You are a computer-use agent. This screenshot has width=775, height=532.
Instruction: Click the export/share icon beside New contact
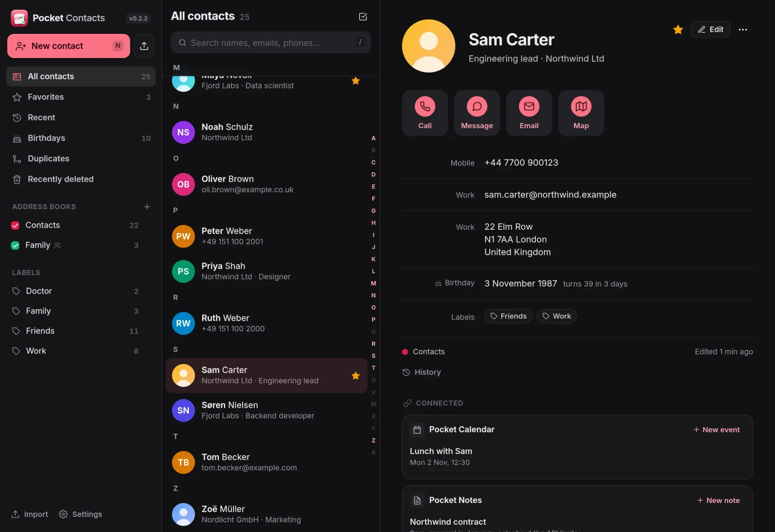(144, 46)
